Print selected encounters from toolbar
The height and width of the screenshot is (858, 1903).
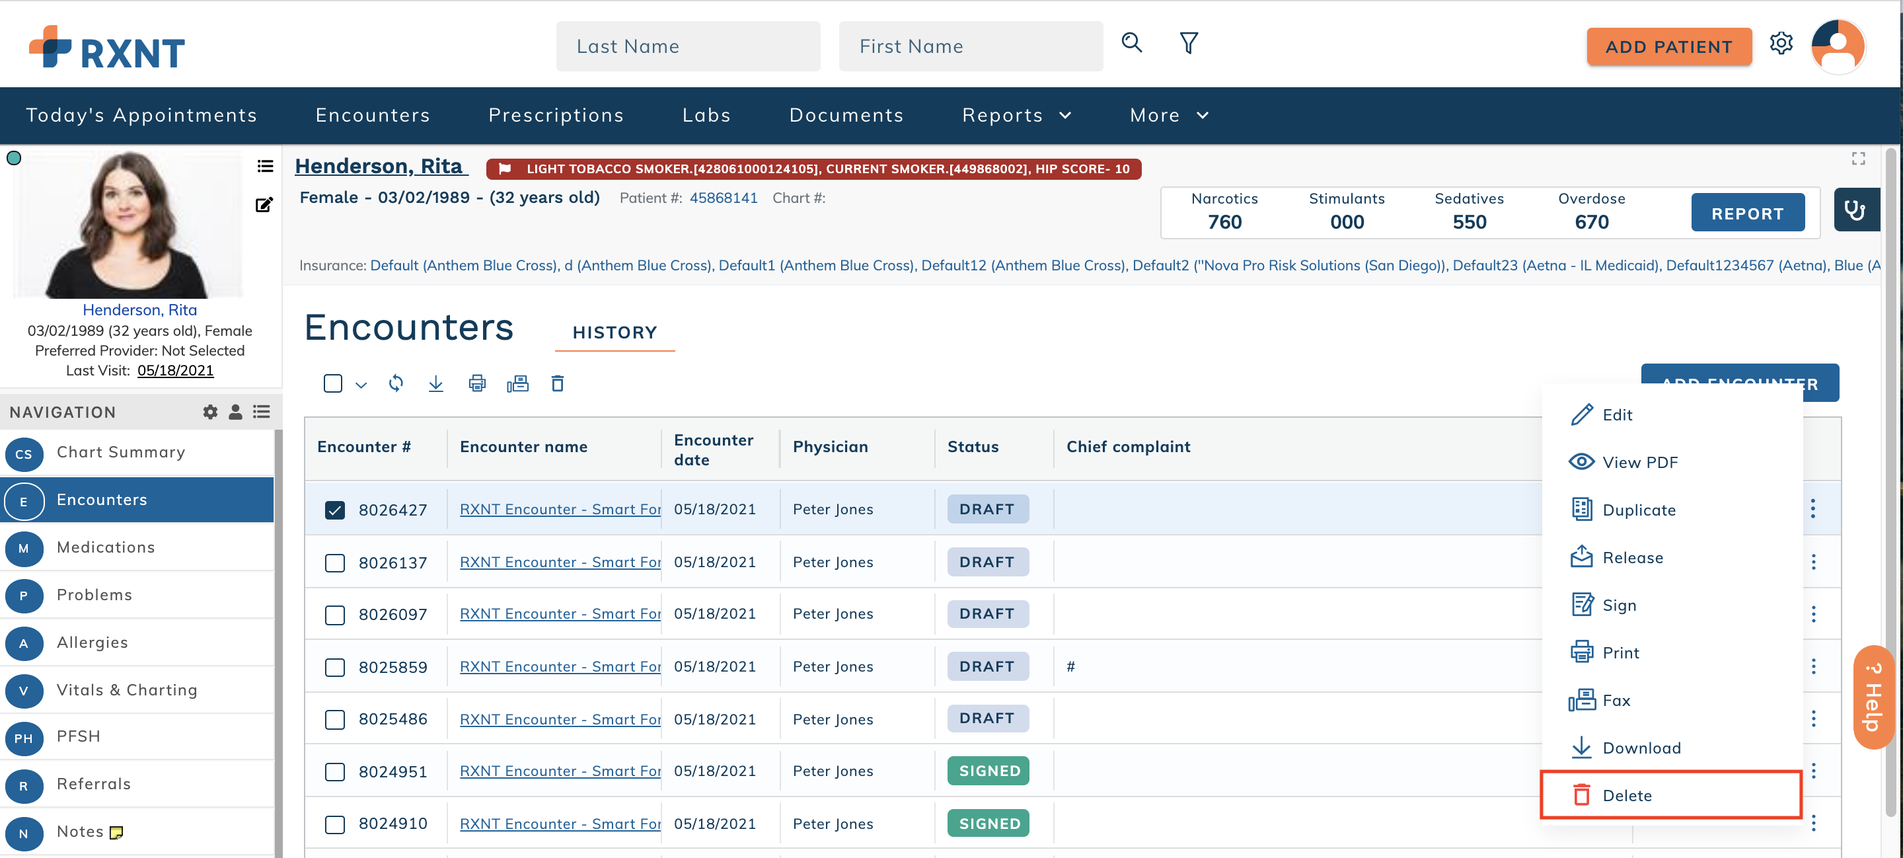477,383
